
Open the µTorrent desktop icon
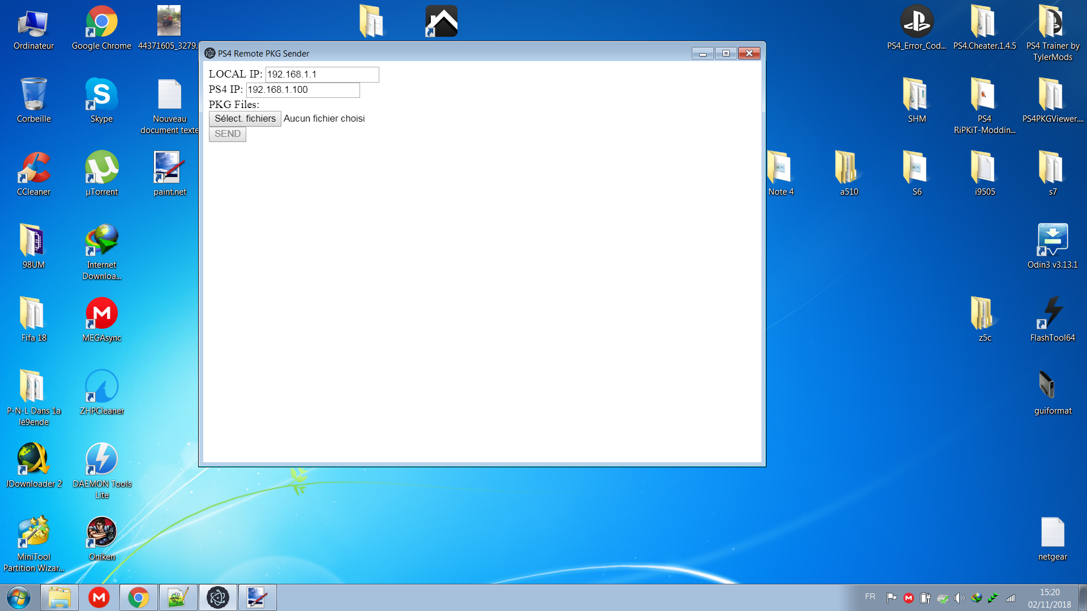pyautogui.click(x=101, y=168)
